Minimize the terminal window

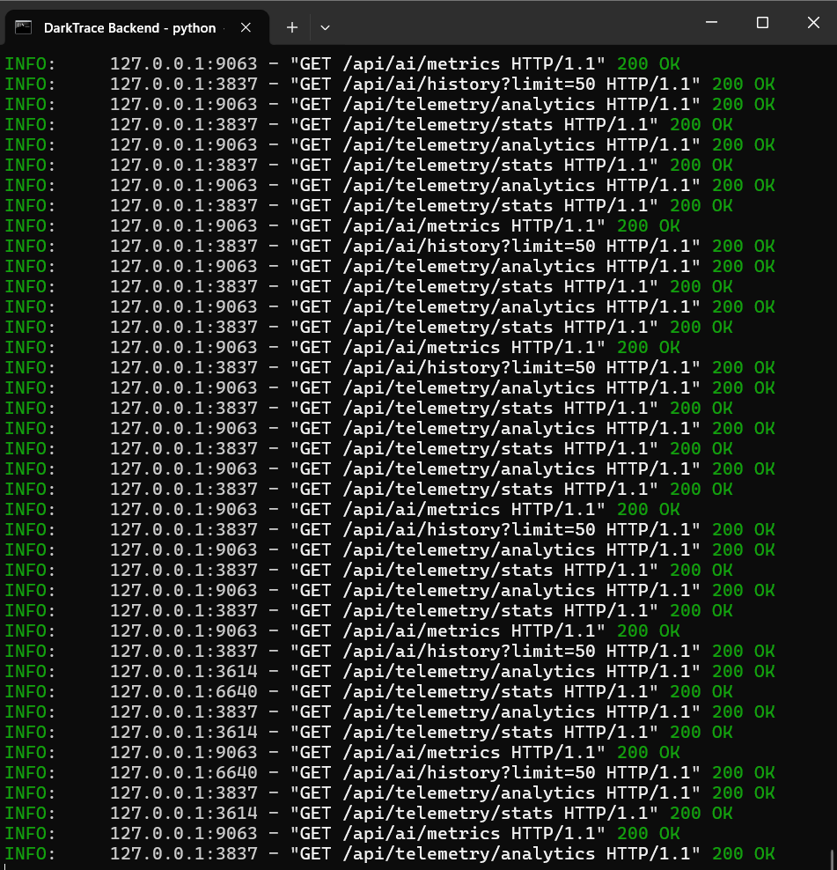(x=712, y=23)
